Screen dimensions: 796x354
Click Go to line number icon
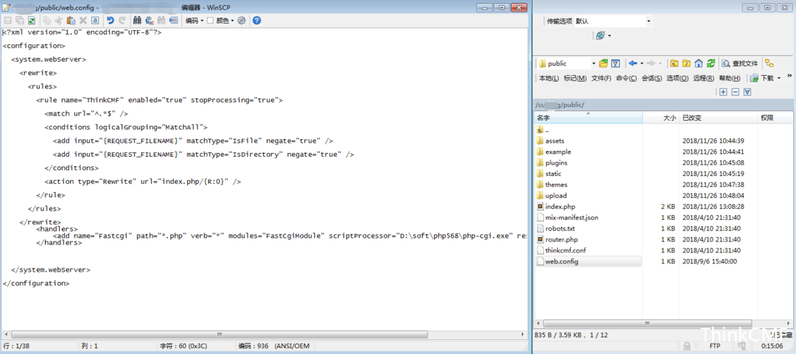[174, 21]
